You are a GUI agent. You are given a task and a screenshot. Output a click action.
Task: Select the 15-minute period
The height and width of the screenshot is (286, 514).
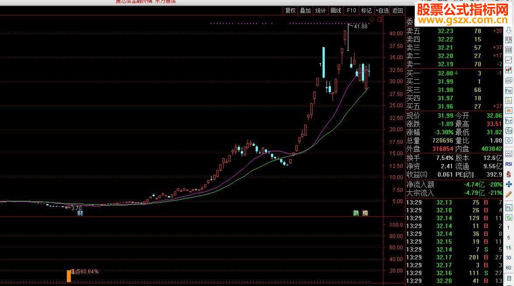pyautogui.click(x=508, y=248)
